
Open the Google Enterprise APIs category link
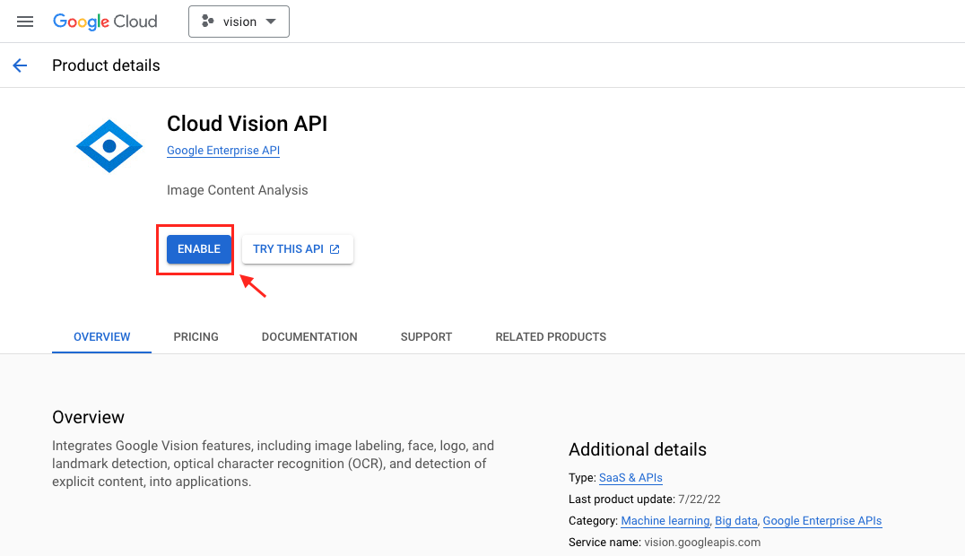click(x=822, y=521)
